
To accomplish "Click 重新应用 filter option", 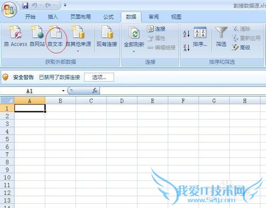I will (246, 38).
